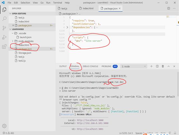Open index.html in Open Editors list
This screenshot has width=179, height=135.
pyautogui.click(x=32, y=22)
